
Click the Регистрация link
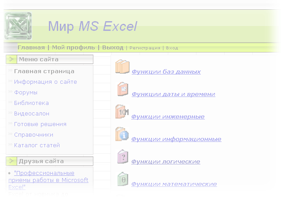(x=145, y=48)
